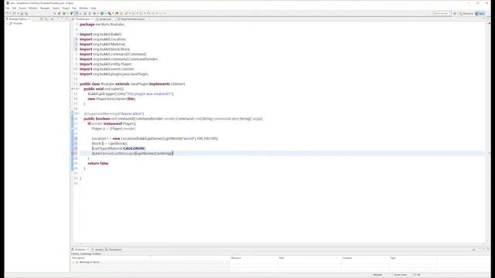Open the New icon dropdown arrow
This screenshot has height=278, width=495.
[10, 14]
